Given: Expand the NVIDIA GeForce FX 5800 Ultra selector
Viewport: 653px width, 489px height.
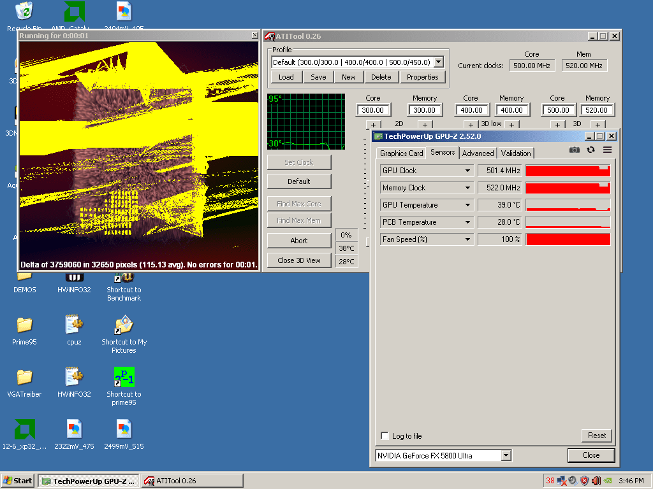Looking at the screenshot, I should pyautogui.click(x=506, y=455).
